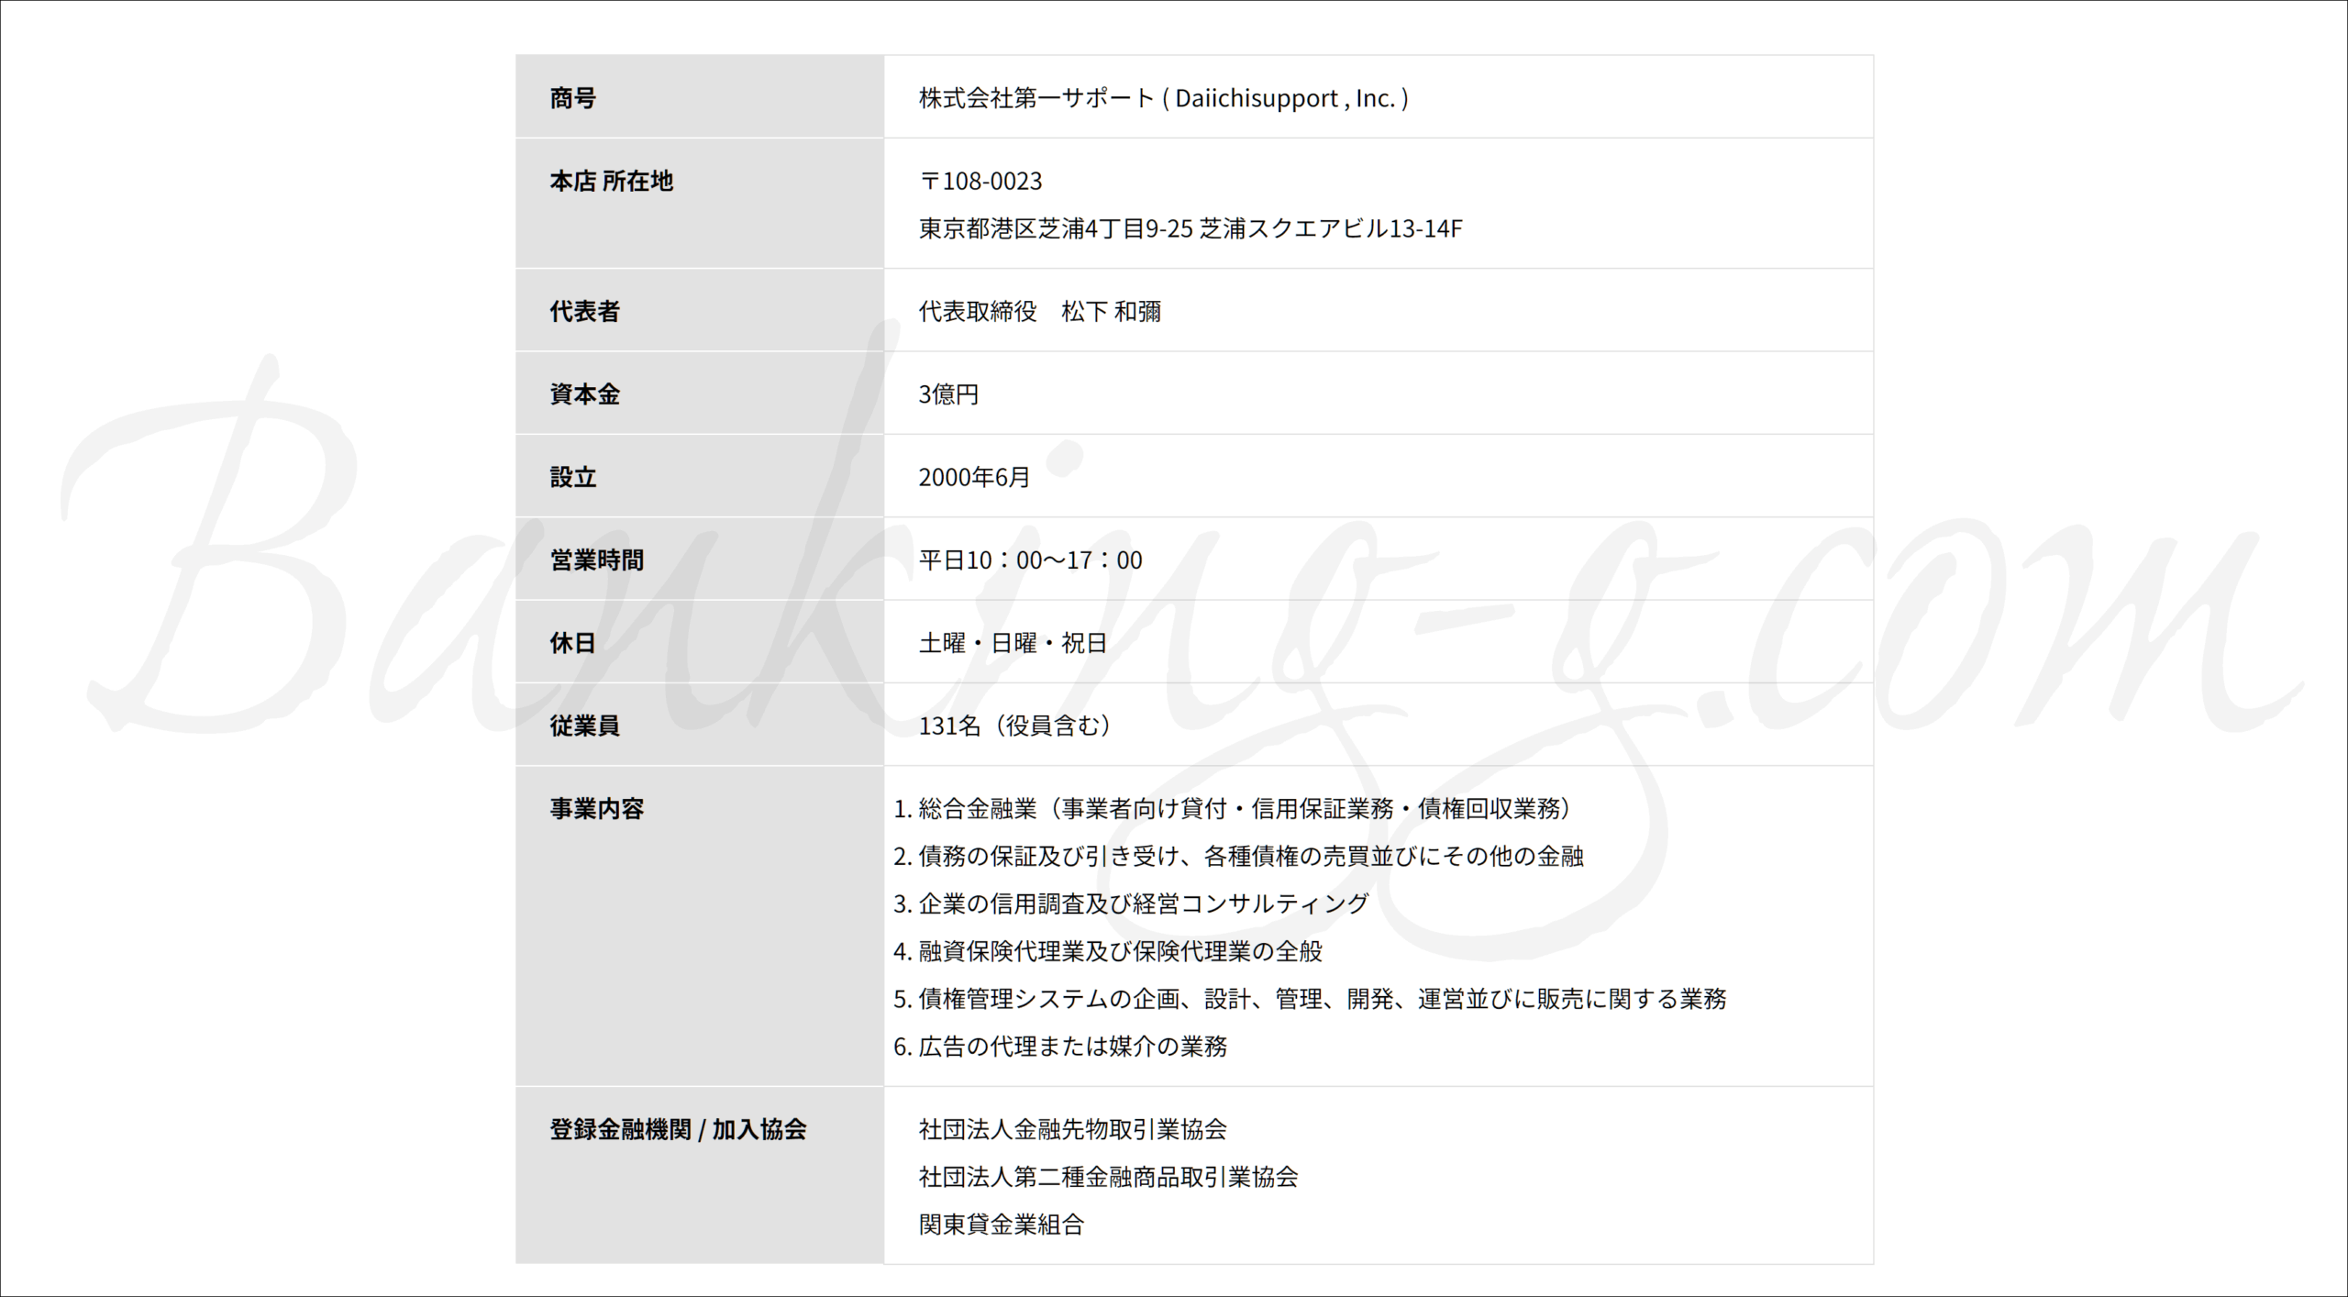This screenshot has width=2348, height=1297.
Task: Click 関東貸金業組合 text
Action: coord(1001,1225)
